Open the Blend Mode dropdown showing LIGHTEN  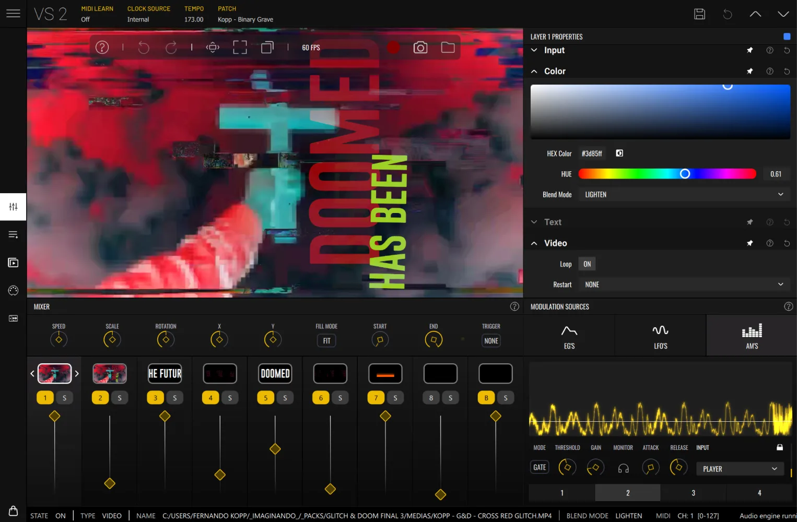coord(684,194)
